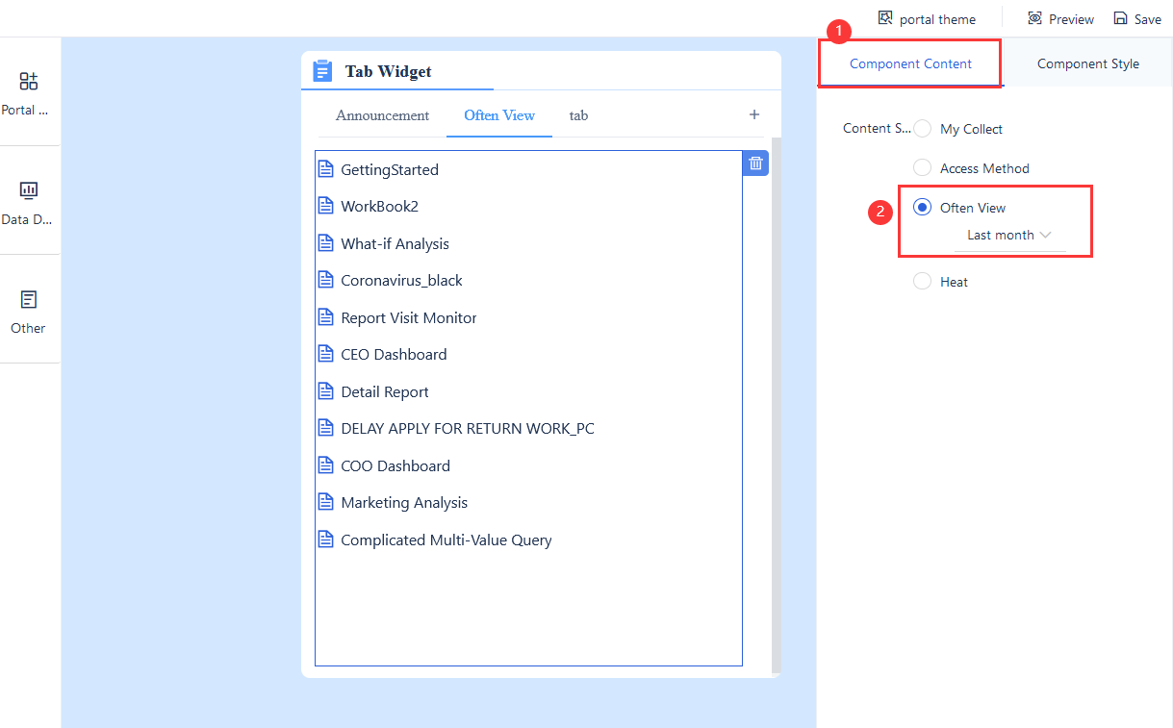Open the GettingStarted report
Screen dimensions: 1173x728
pyautogui.click(x=390, y=169)
